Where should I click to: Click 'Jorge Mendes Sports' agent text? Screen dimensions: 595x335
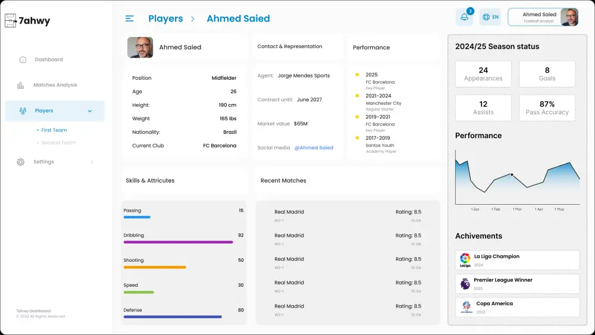(x=303, y=76)
